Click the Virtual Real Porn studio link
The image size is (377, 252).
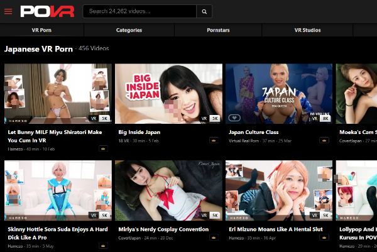pos(242,141)
